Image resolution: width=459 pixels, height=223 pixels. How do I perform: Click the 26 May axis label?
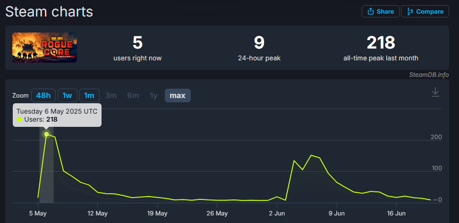point(217,214)
